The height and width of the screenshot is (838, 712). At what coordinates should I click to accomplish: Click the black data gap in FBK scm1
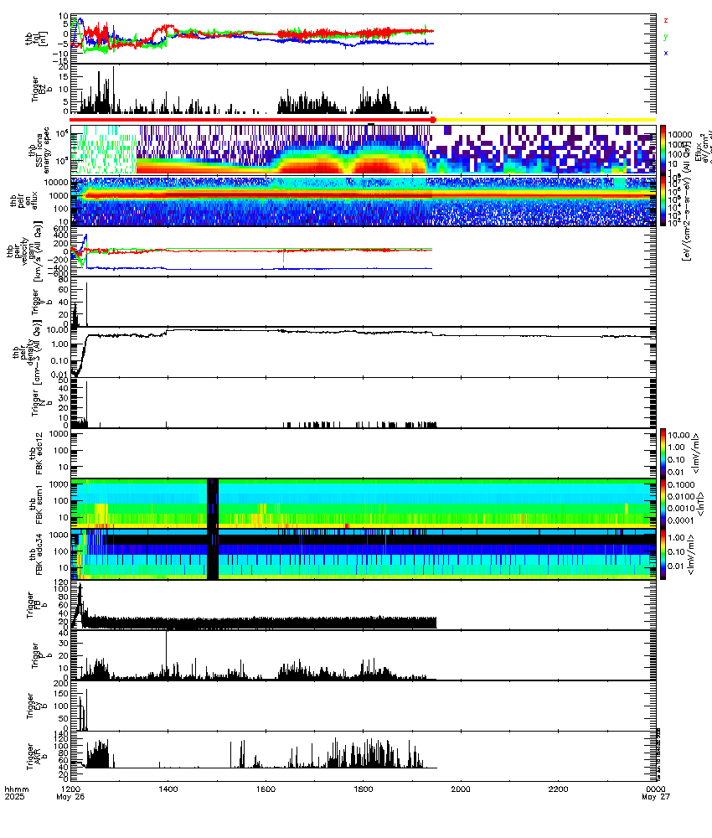pos(213,504)
